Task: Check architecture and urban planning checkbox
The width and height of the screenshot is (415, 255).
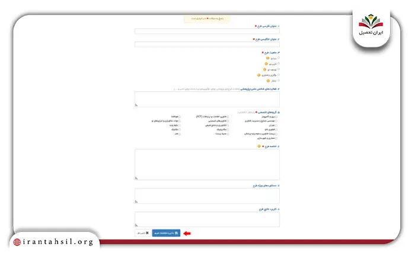Action: pos(276,138)
